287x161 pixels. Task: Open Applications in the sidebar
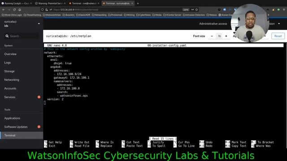click(22, 118)
